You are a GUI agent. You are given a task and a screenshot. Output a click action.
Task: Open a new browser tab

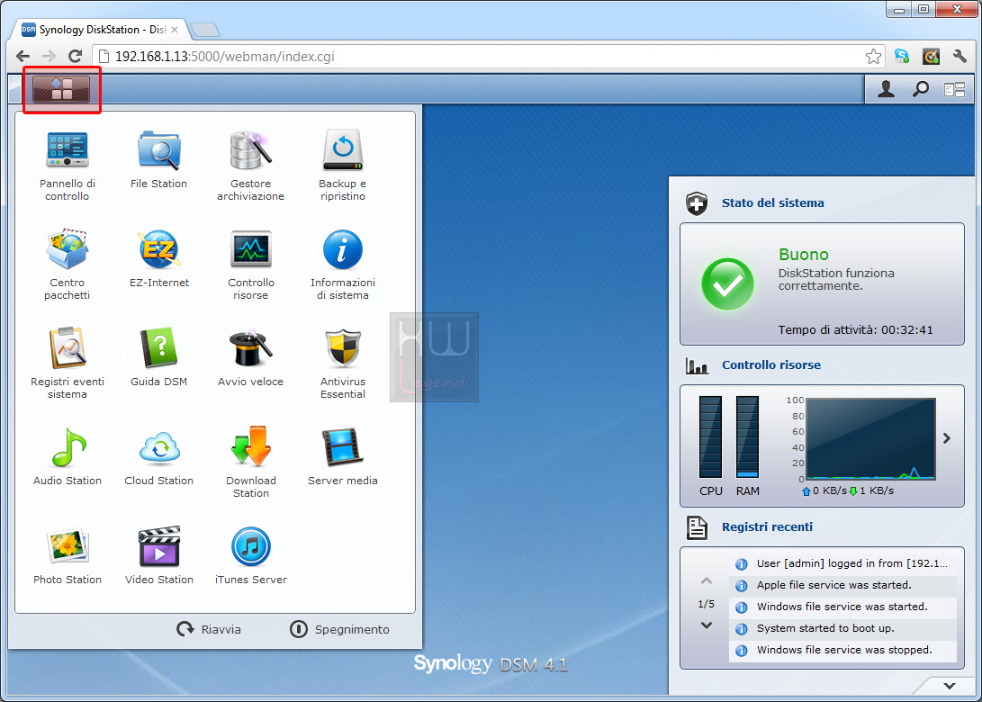point(205,30)
